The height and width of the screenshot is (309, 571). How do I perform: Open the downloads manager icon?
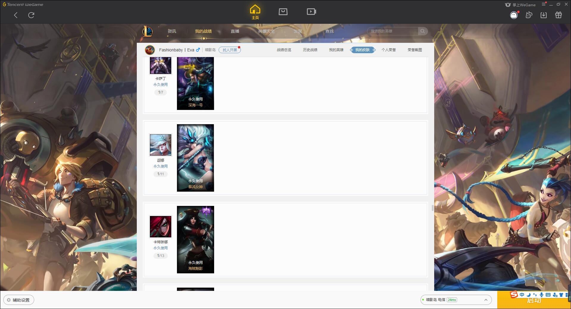(544, 15)
